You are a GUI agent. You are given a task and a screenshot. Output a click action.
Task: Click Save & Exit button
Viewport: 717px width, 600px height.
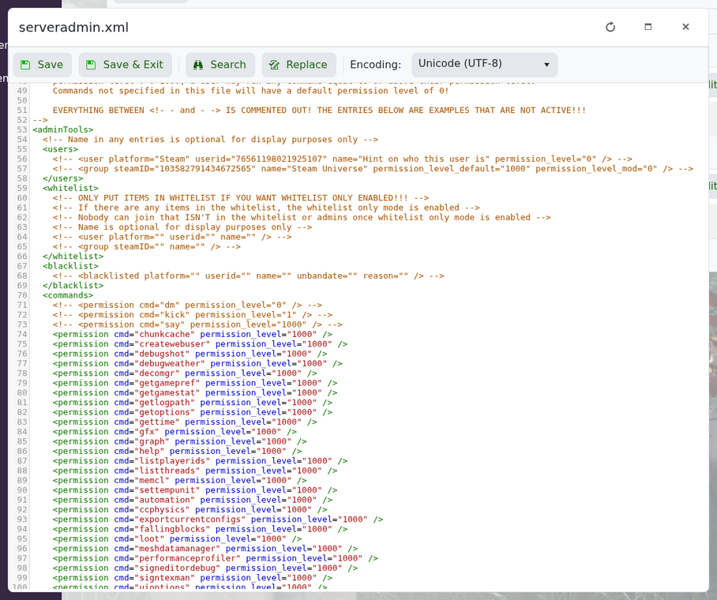(125, 65)
